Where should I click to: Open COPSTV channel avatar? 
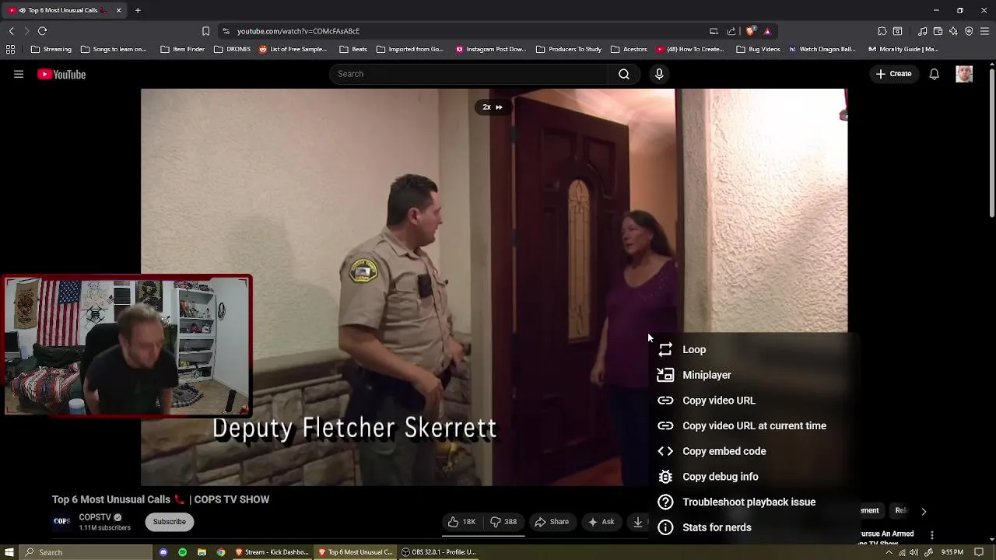coord(61,522)
